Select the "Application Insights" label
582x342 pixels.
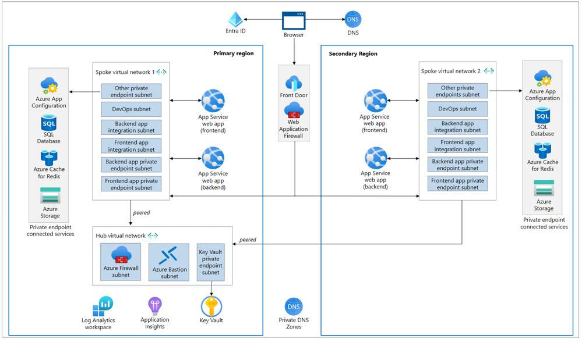click(x=155, y=323)
